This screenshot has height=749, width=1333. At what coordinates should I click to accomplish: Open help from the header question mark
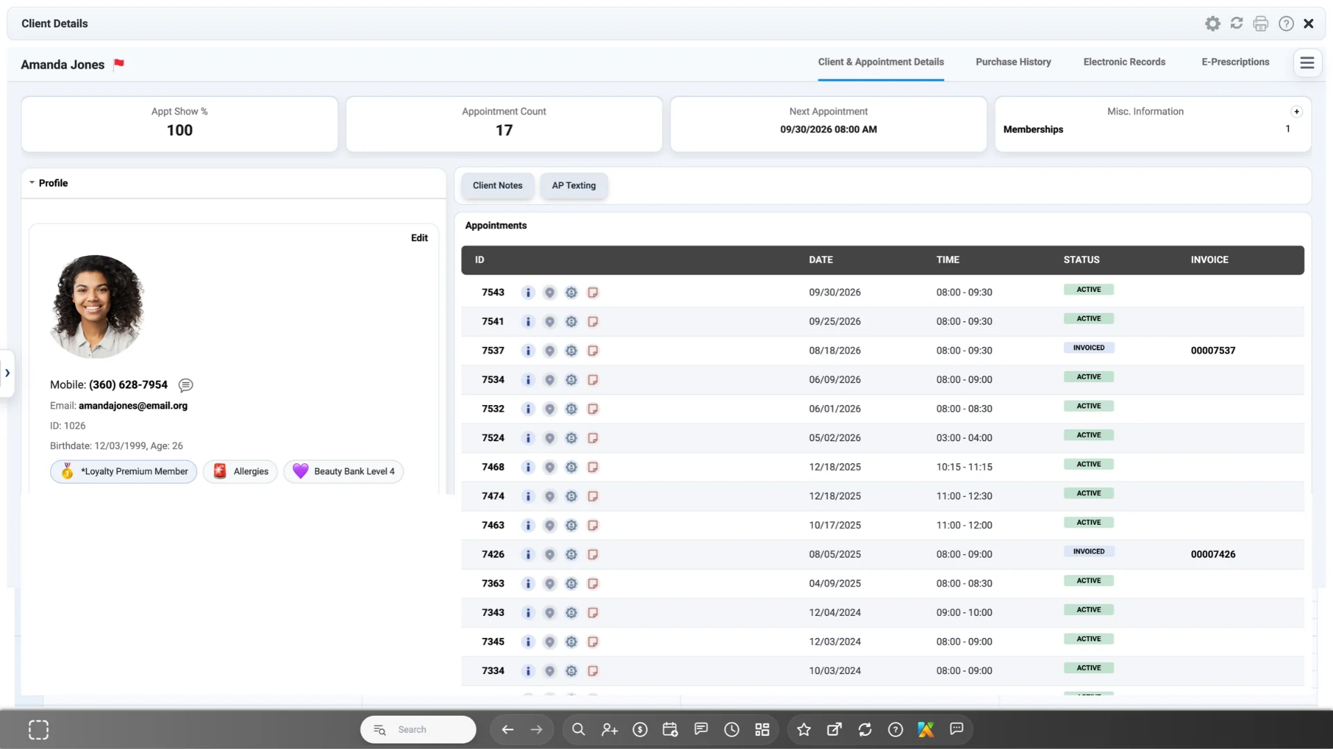pos(1286,24)
